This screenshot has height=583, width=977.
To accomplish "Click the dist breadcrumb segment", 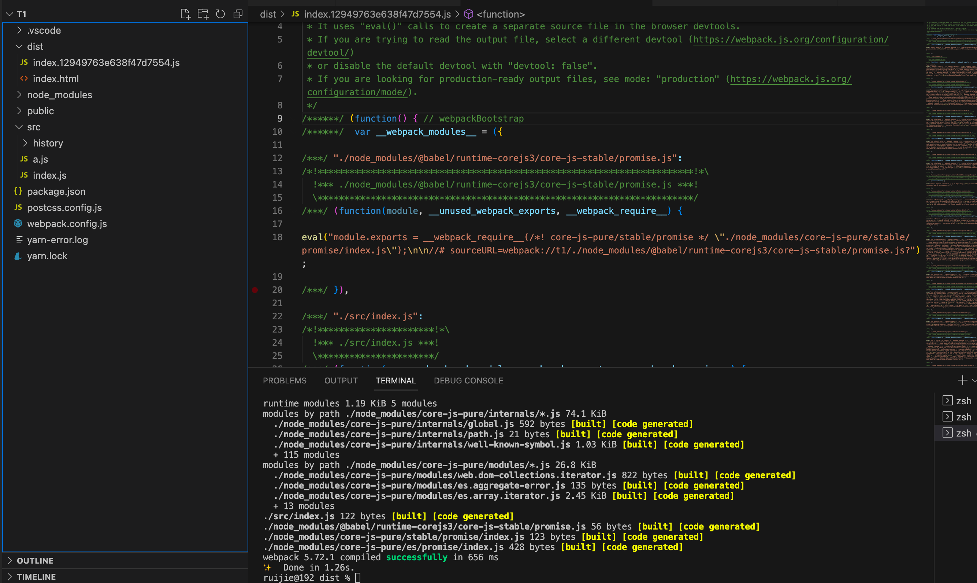I will click(268, 14).
